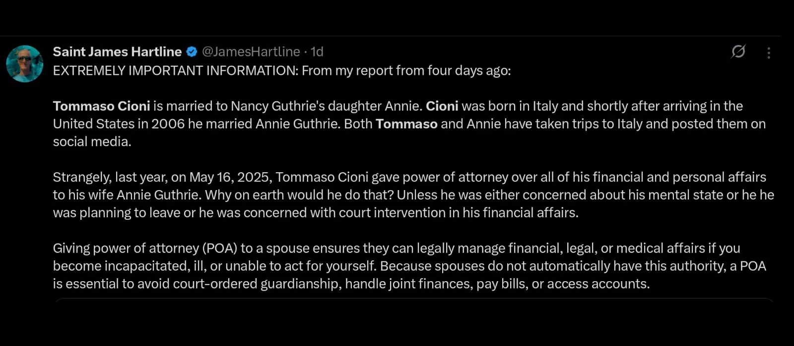Screen dimensions: 794x346
Task: Click the date May 16, 2025
Action: (230, 177)
